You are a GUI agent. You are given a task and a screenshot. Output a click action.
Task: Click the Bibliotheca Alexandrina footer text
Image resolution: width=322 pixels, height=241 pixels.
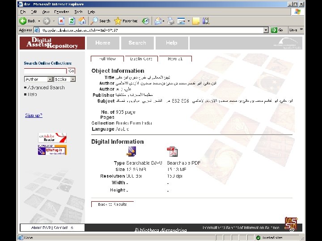point(161,230)
